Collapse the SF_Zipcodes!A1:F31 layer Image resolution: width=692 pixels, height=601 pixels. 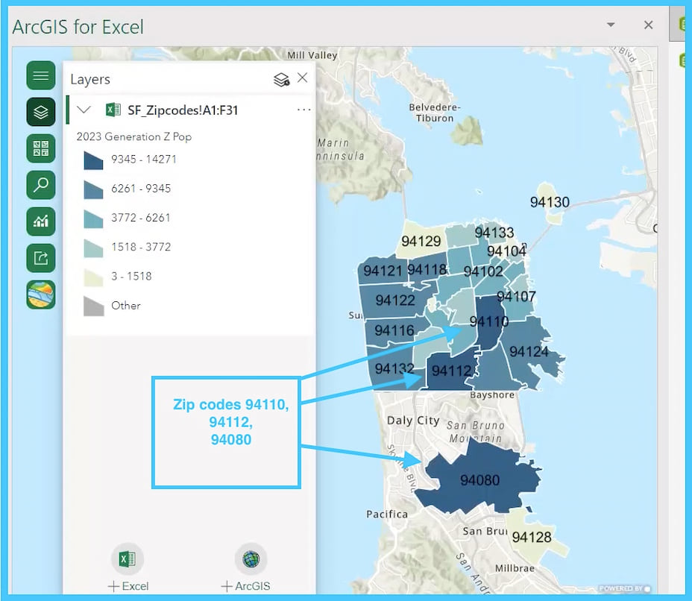tap(84, 109)
